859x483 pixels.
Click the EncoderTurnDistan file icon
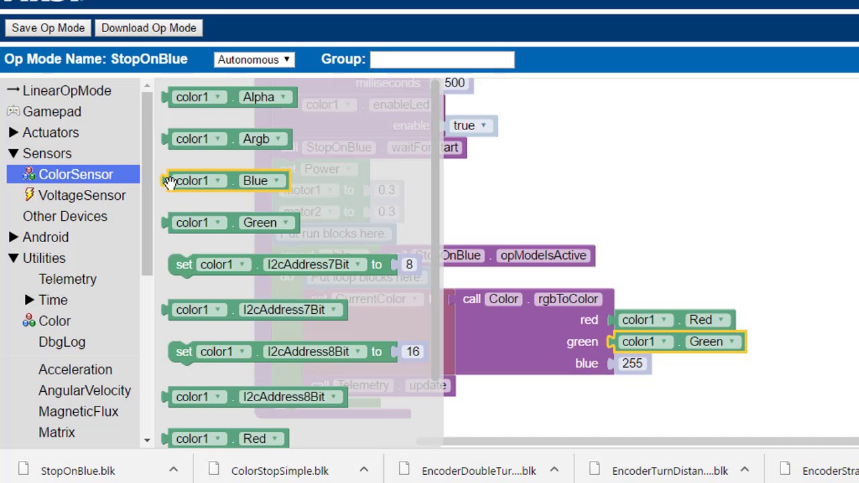[595, 470]
